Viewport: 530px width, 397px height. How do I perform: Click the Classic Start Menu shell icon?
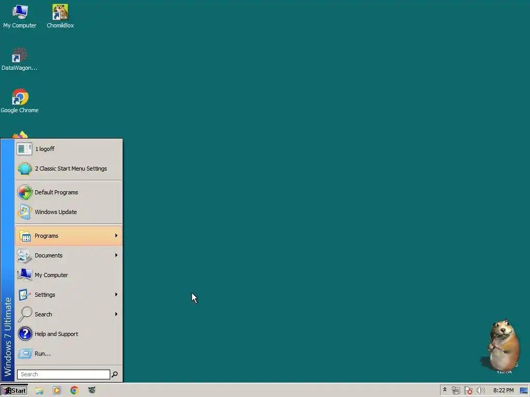(25, 169)
